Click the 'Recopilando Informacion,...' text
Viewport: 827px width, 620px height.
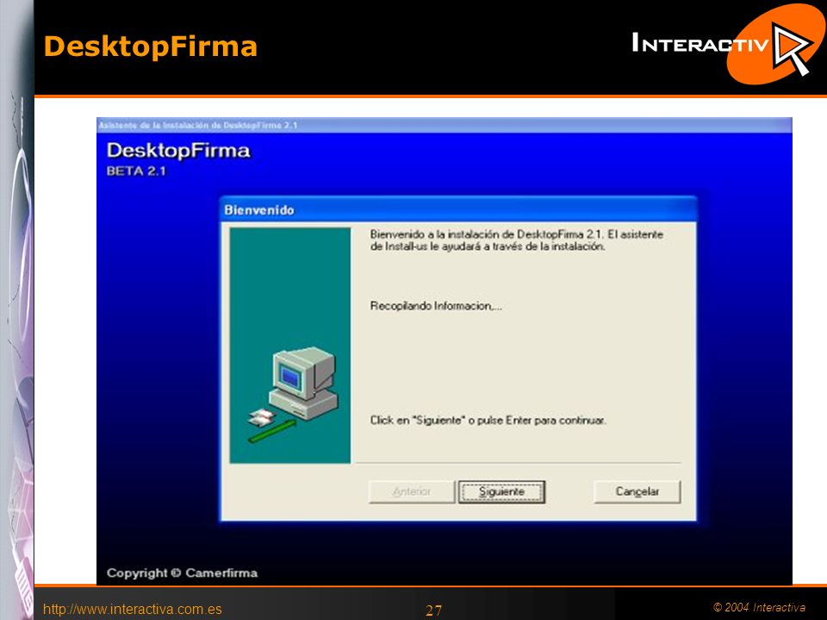[x=436, y=306]
